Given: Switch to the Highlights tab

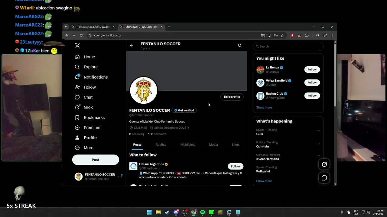Looking at the screenshot, I should (187, 145).
